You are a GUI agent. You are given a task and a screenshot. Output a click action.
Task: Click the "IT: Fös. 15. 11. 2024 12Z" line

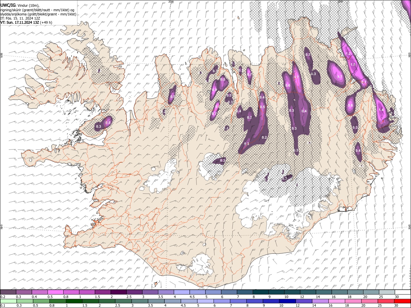pos(20,18)
